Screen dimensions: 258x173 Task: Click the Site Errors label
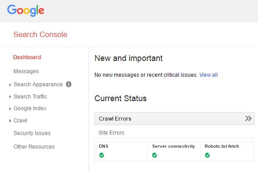click(111, 133)
